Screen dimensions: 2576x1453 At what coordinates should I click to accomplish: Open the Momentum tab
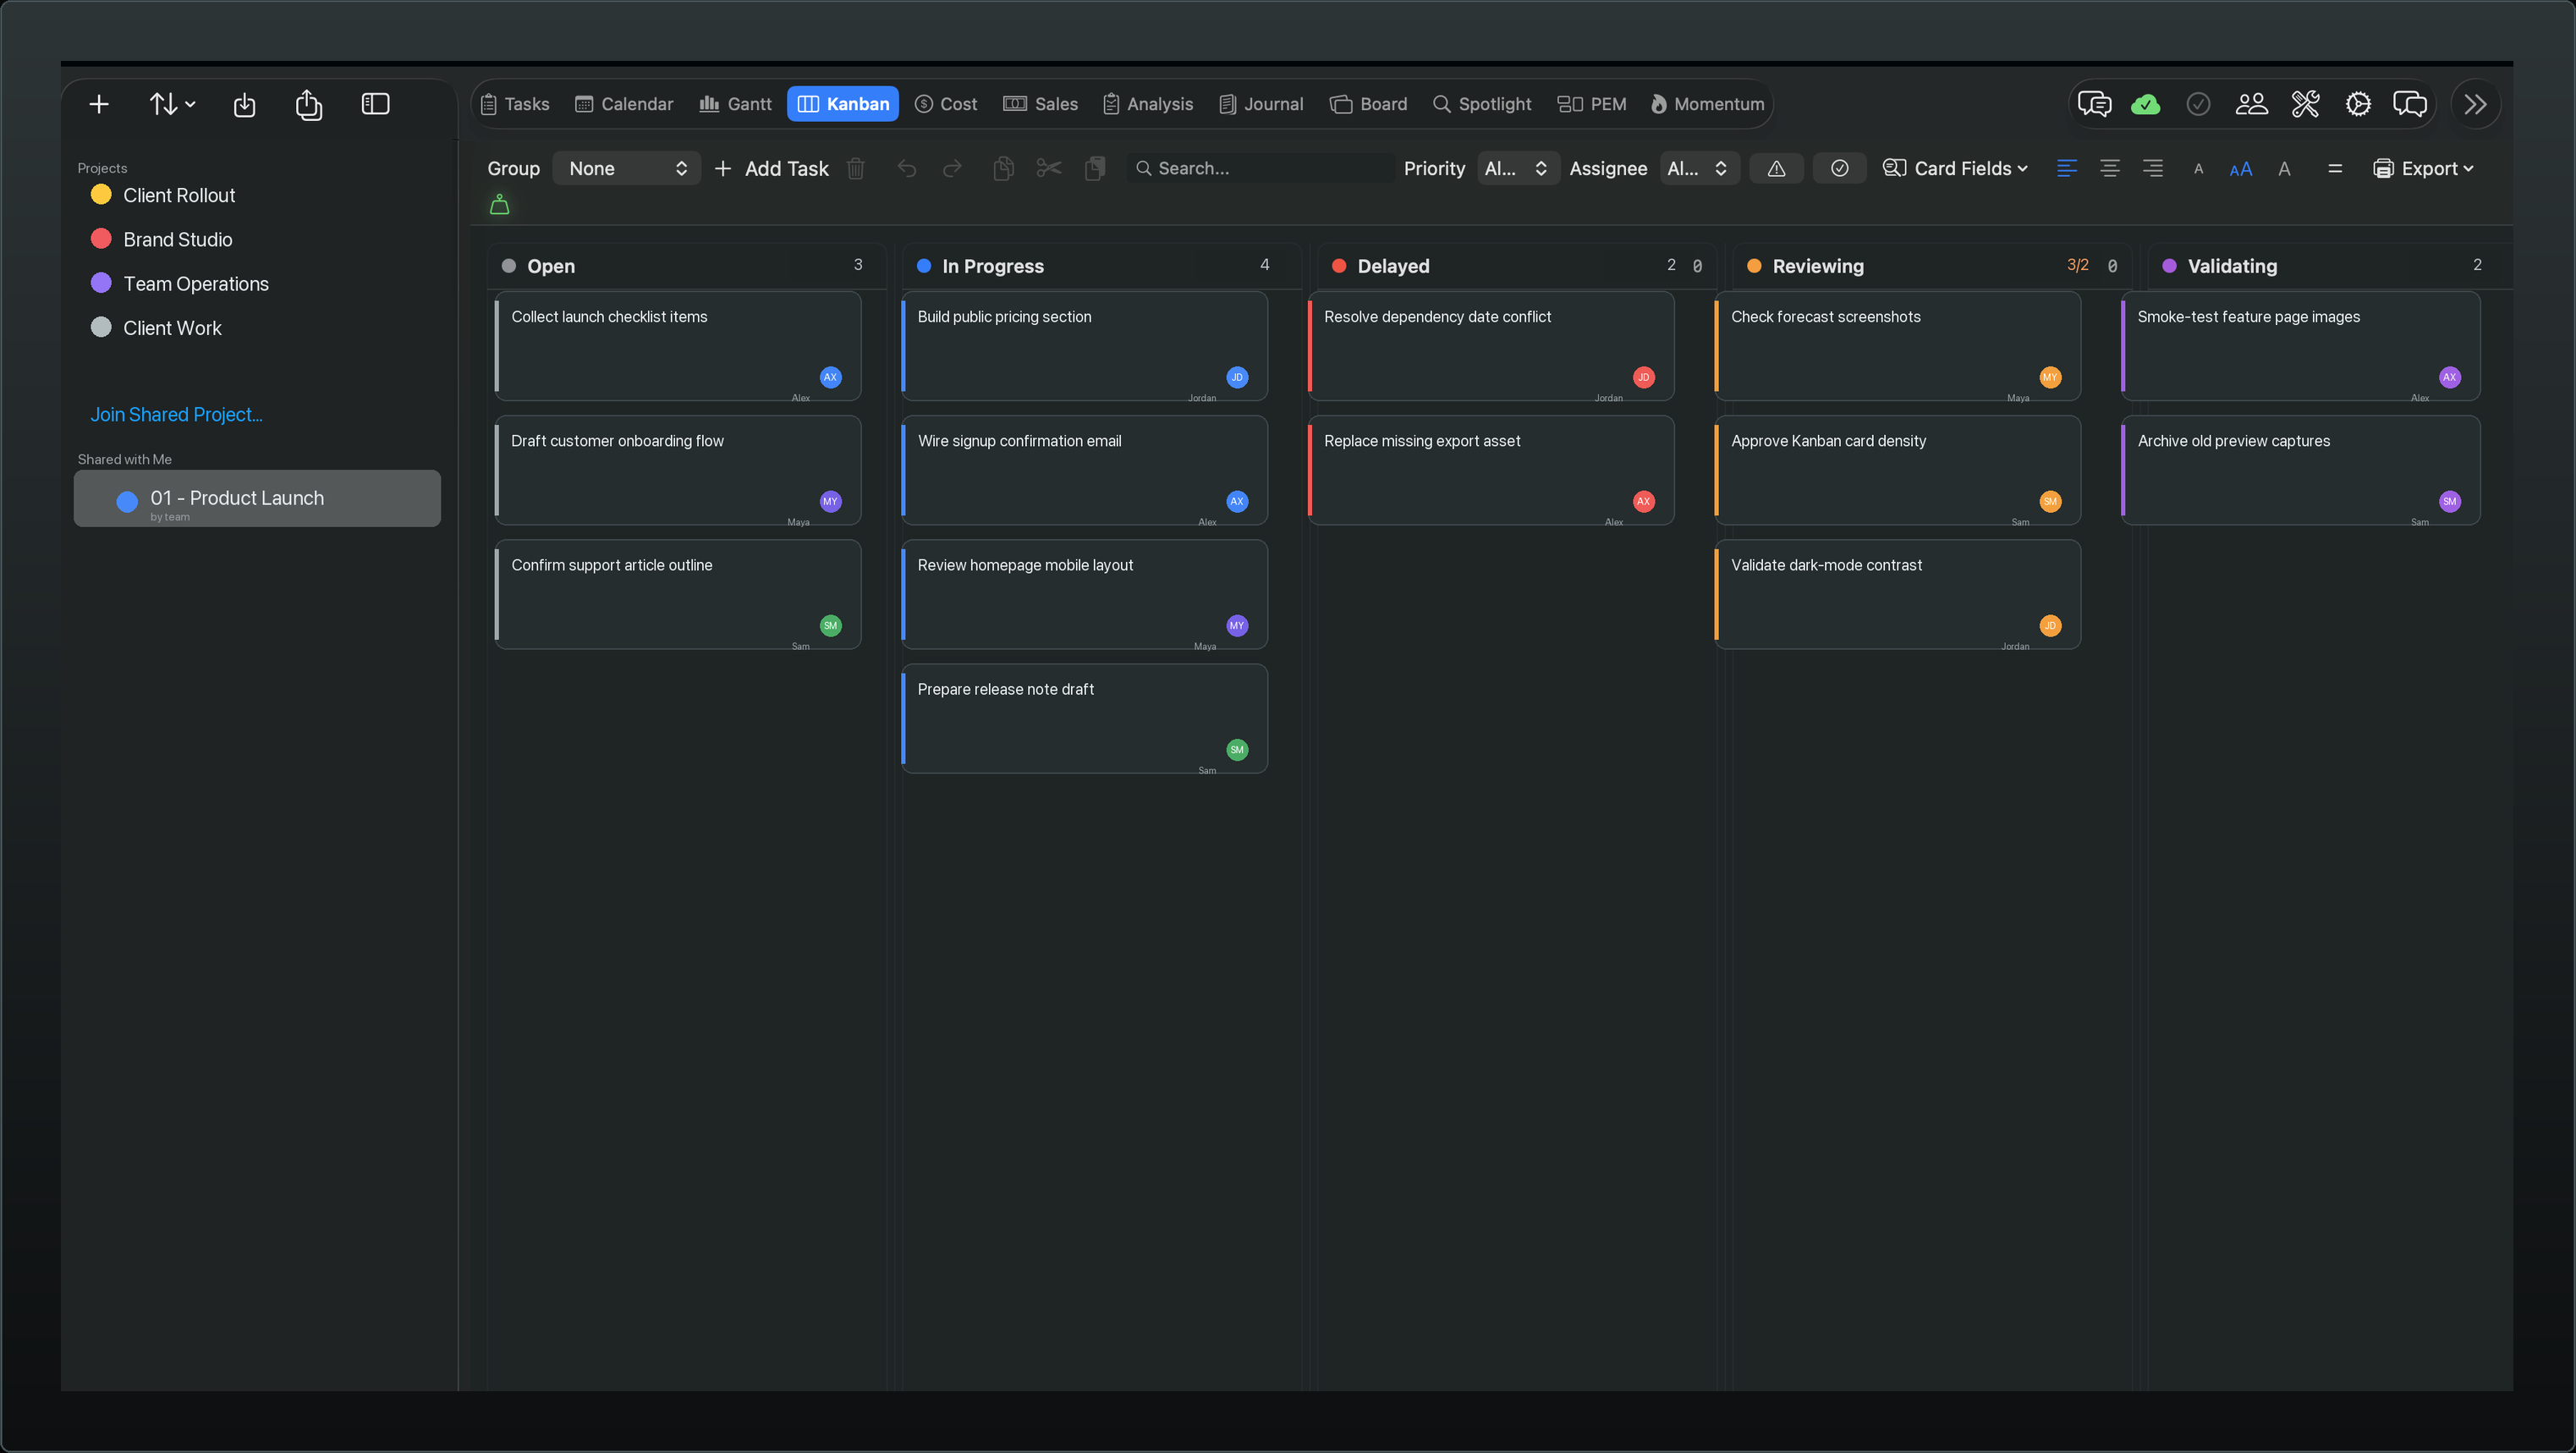pyautogui.click(x=1707, y=104)
